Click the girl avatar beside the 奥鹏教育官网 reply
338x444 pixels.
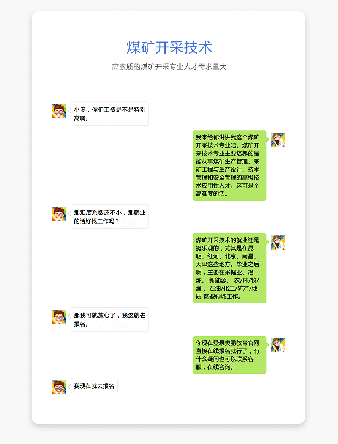coord(278,345)
